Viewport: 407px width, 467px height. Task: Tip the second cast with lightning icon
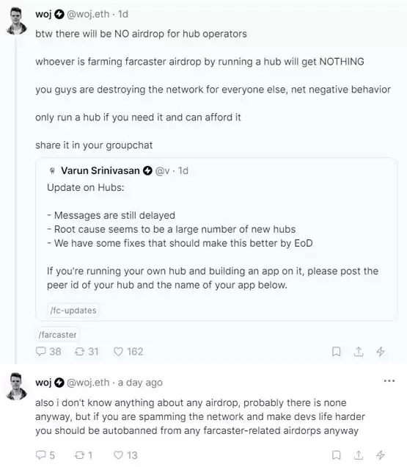381,455
